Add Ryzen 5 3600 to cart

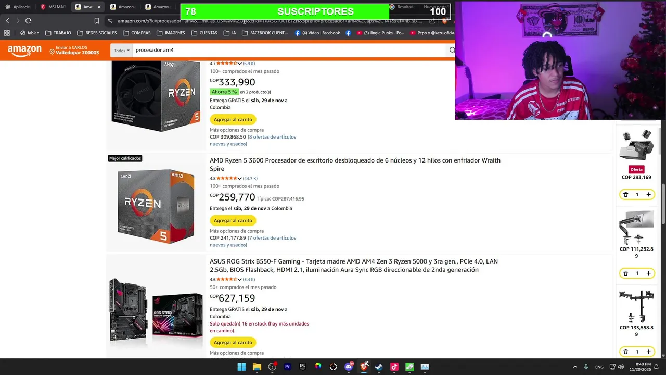pyautogui.click(x=233, y=220)
